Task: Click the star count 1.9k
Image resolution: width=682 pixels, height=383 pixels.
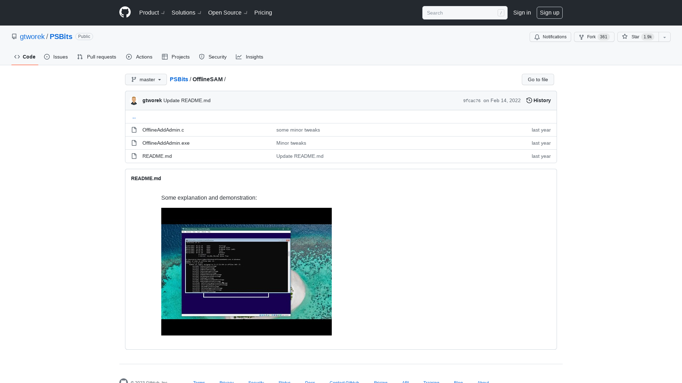Action: [x=648, y=37]
